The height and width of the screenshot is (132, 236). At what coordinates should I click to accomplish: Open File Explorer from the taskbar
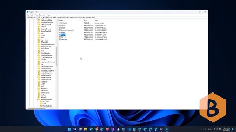click(x=86, y=129)
